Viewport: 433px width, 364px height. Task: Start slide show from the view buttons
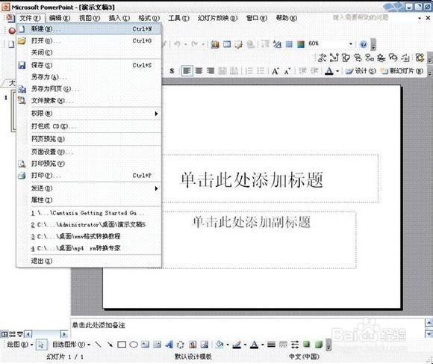tap(20, 334)
